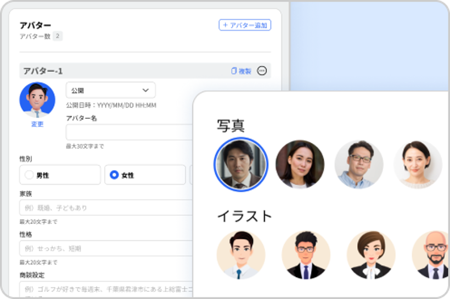450x299 pixels.
Task: Choose the illustrated man with red glasses
Action: click(306, 255)
